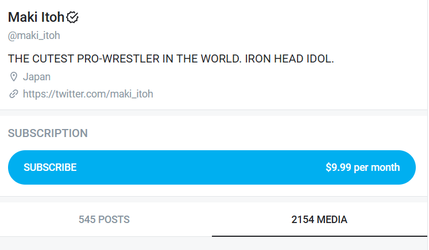Select the 2154 MEDIA tab
The image size is (429, 250).
pos(319,219)
